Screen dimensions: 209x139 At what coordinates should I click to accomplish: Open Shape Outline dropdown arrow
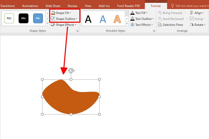[77, 19]
